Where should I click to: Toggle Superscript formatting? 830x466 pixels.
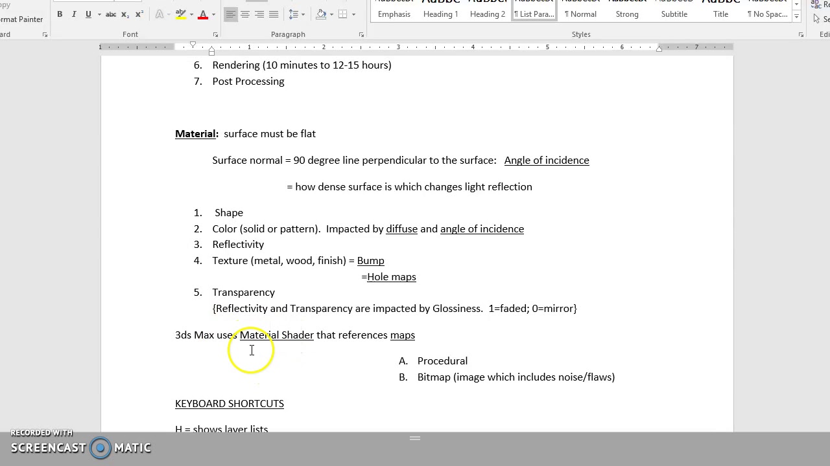(x=139, y=14)
